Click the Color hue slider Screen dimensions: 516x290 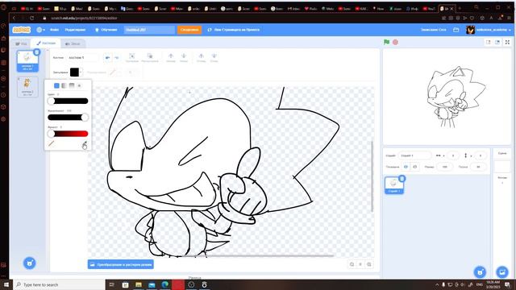(68, 101)
